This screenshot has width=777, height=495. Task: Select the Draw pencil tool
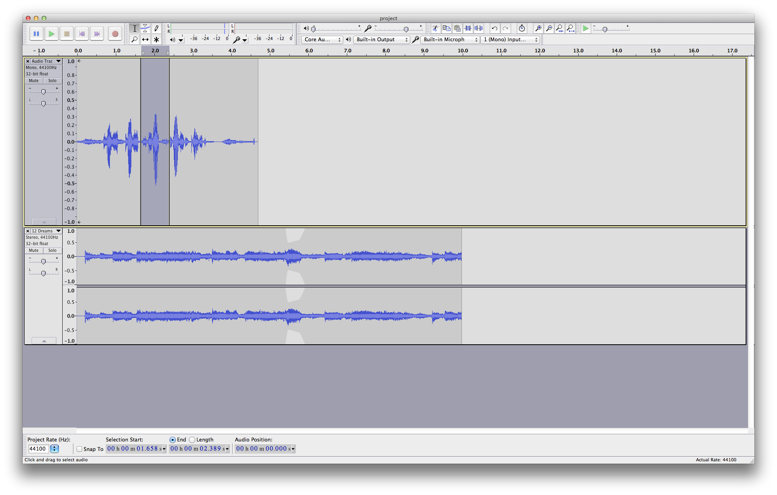[156, 28]
